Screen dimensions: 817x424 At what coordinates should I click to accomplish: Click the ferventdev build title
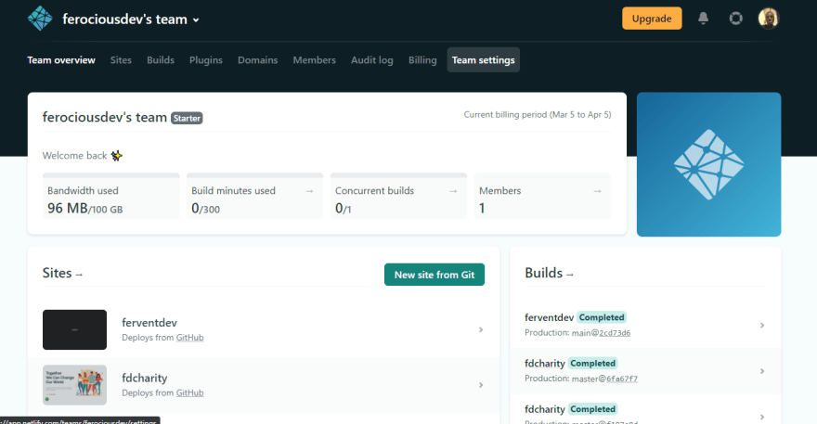[550, 317]
